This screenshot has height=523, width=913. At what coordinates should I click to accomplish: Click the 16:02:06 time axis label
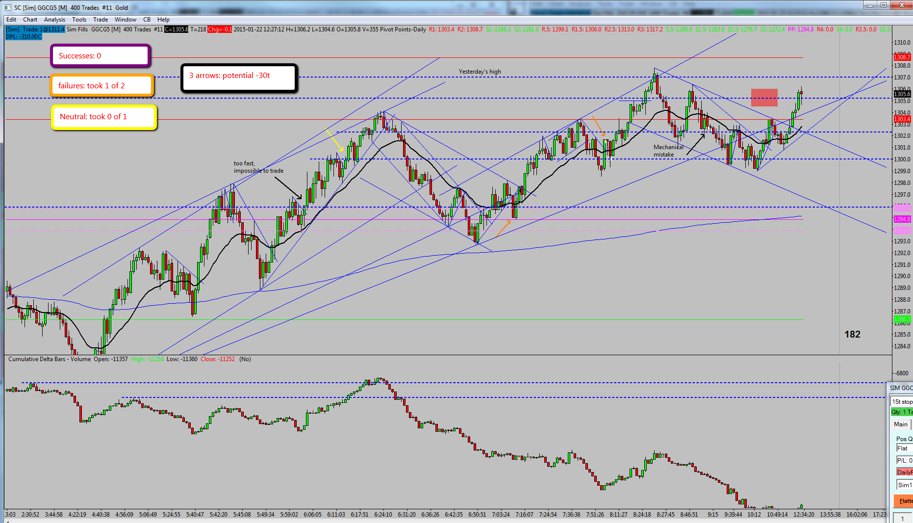click(x=857, y=515)
